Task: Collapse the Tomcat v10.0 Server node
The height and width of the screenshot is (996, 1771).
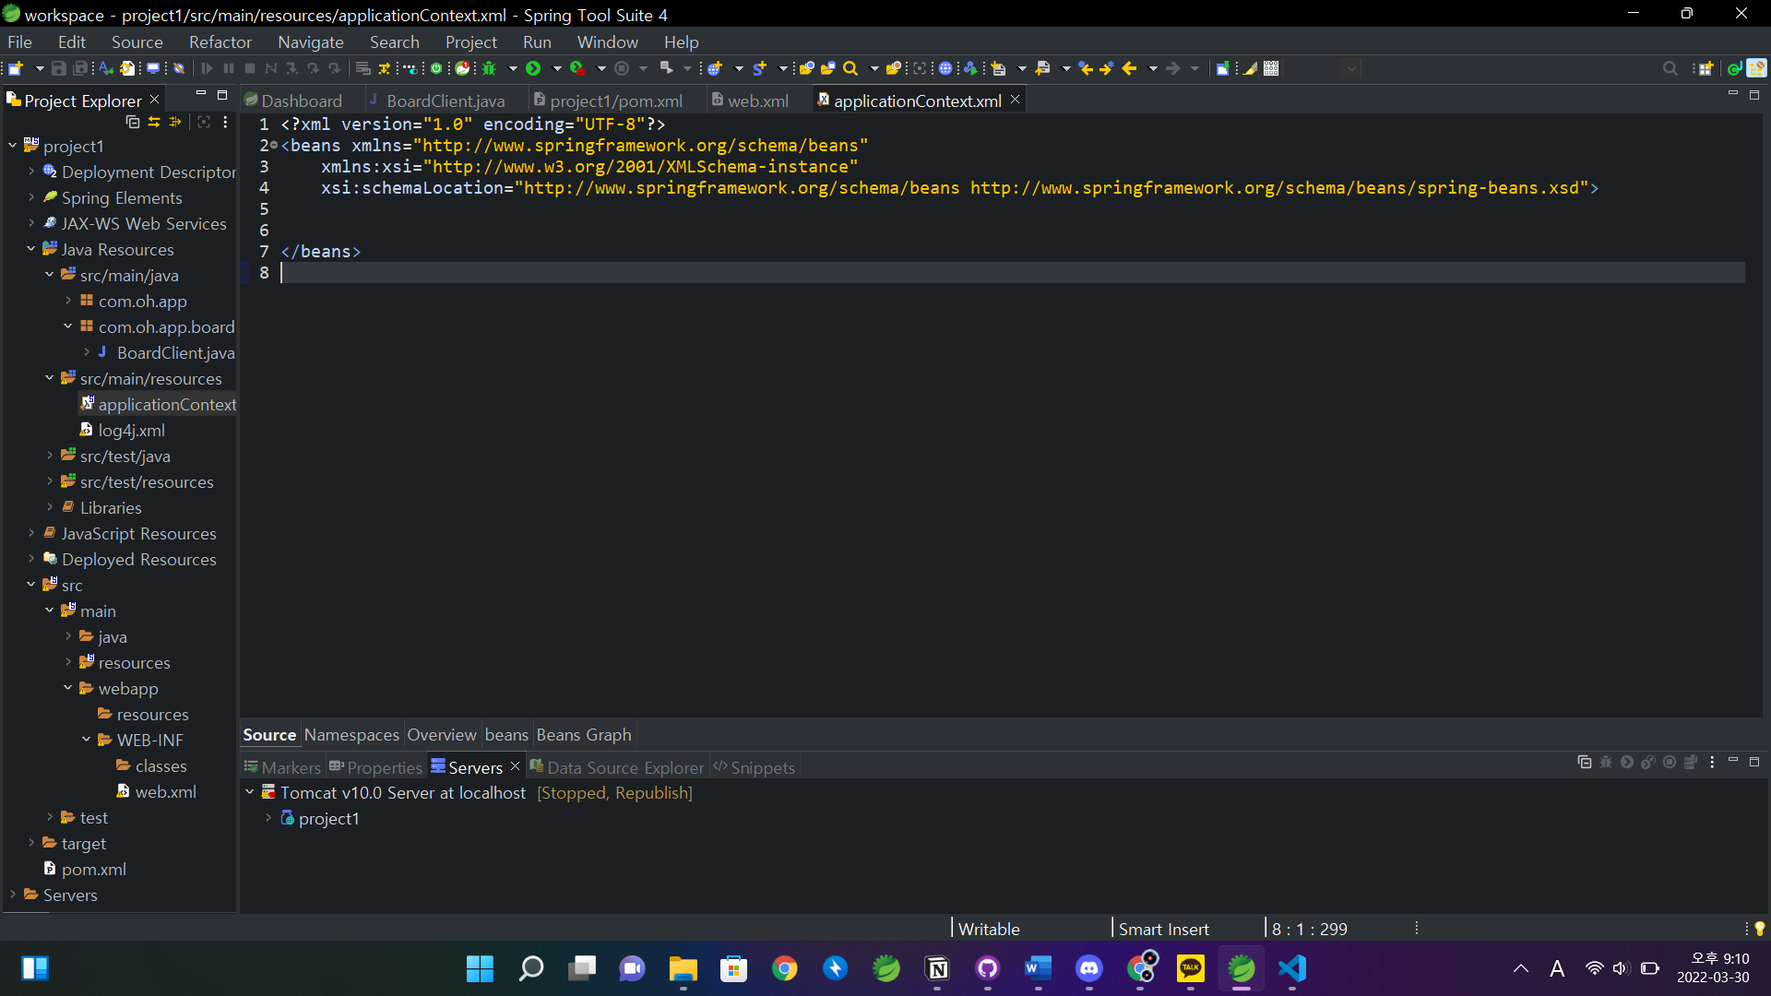Action: [250, 792]
